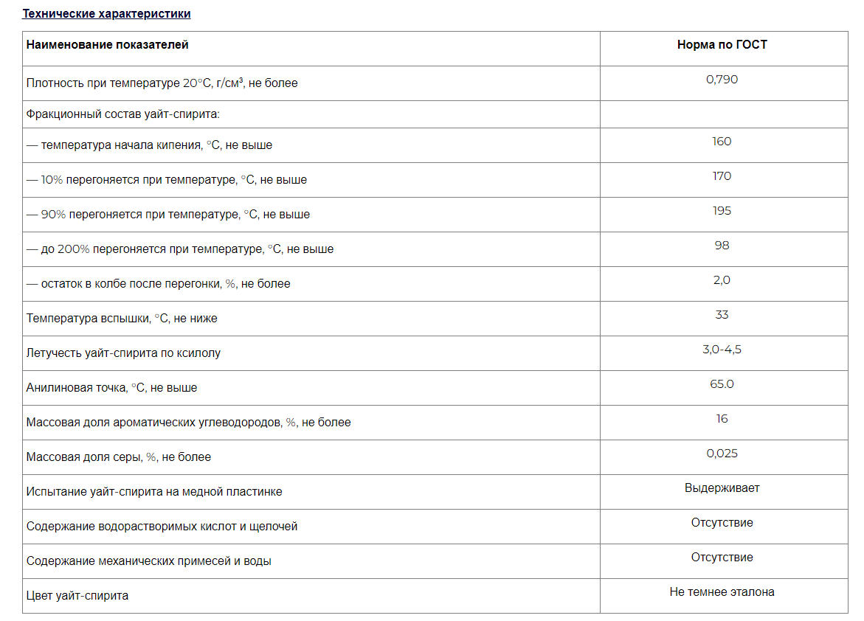Screen dimensions: 864x621
Task: Click the Выдерживает cell for copper plate test
Action: (x=722, y=488)
